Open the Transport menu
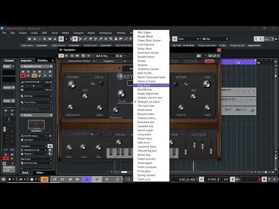Screen dimensions: 279x209 point(78,33)
